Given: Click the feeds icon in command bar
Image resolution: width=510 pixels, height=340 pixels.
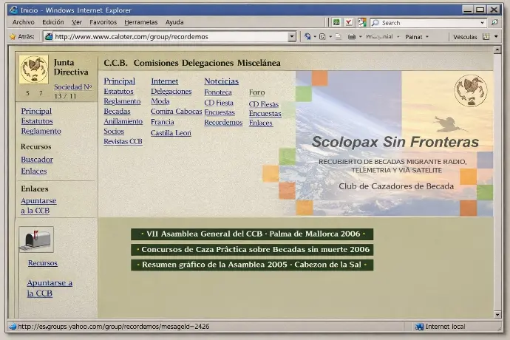Looking at the screenshot, I should coord(322,36).
